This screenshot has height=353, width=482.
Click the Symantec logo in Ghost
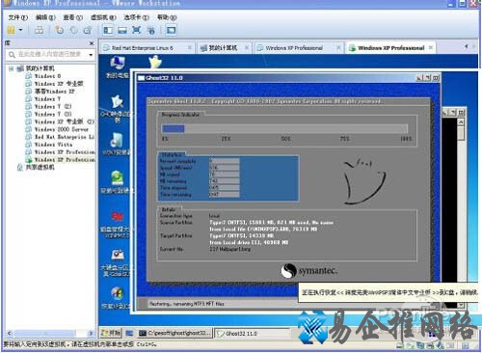(309, 271)
